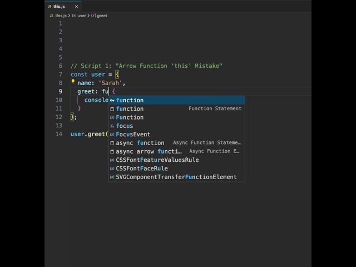Select the this.js editor tab
Viewport: 356px width, 267px height.
[x=63, y=7]
